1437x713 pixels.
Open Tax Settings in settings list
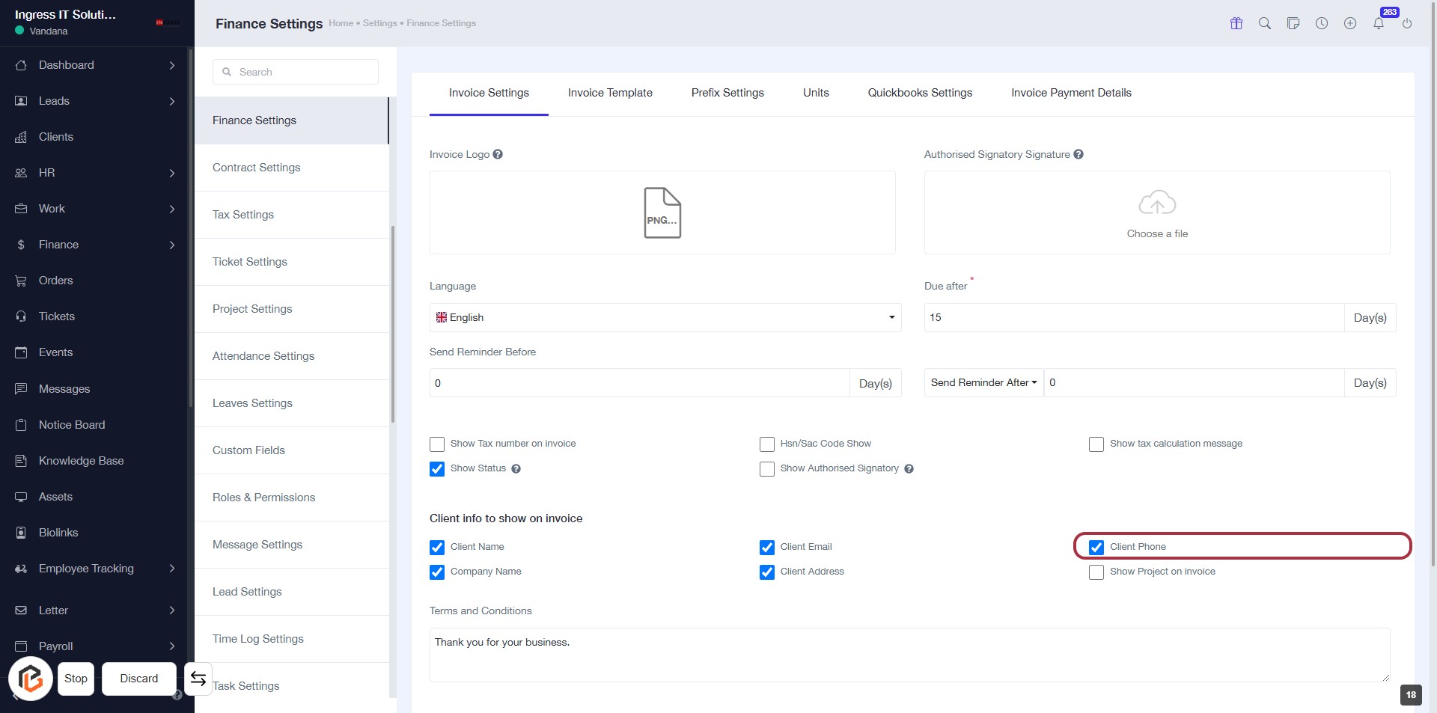pos(243,215)
